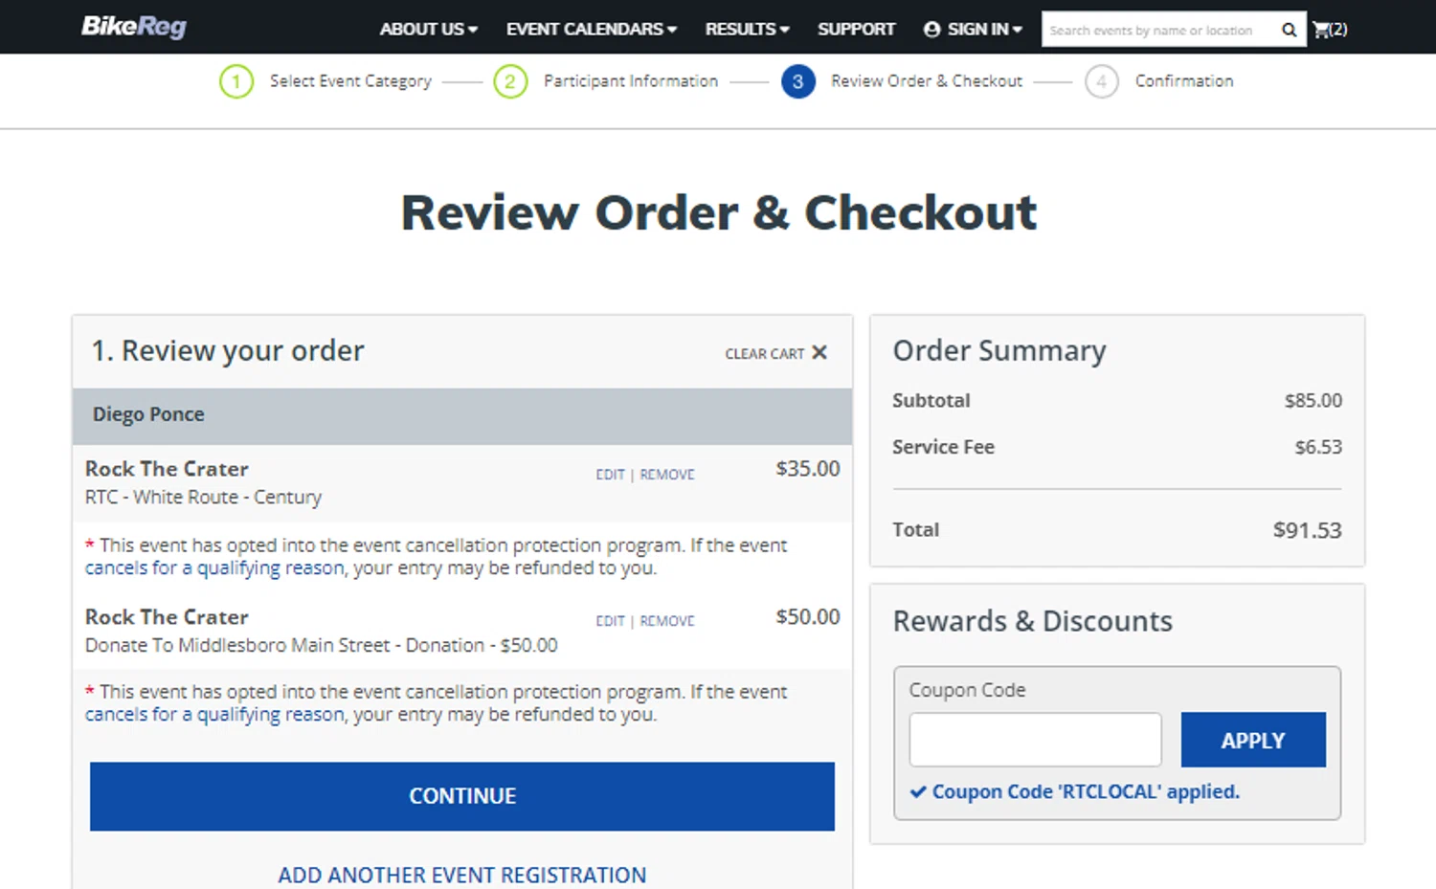Edit the $35.00 Century registration

point(610,475)
